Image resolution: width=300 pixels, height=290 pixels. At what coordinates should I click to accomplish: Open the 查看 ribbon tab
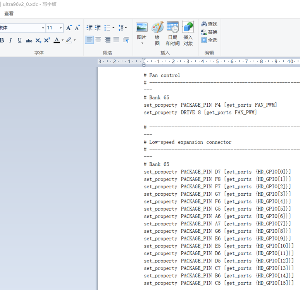pos(9,14)
